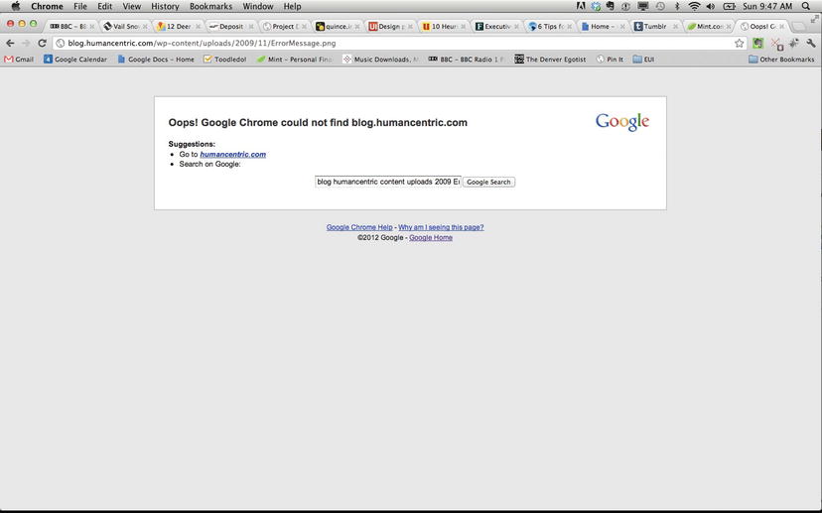Open the Chrome application menu
This screenshot has height=513, width=822.
[47, 6]
